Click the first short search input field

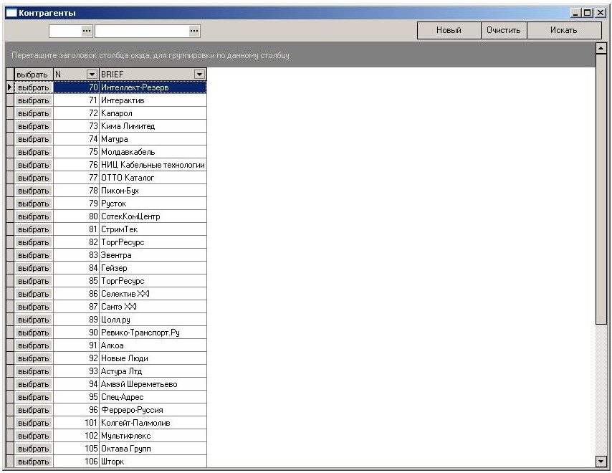(64, 31)
